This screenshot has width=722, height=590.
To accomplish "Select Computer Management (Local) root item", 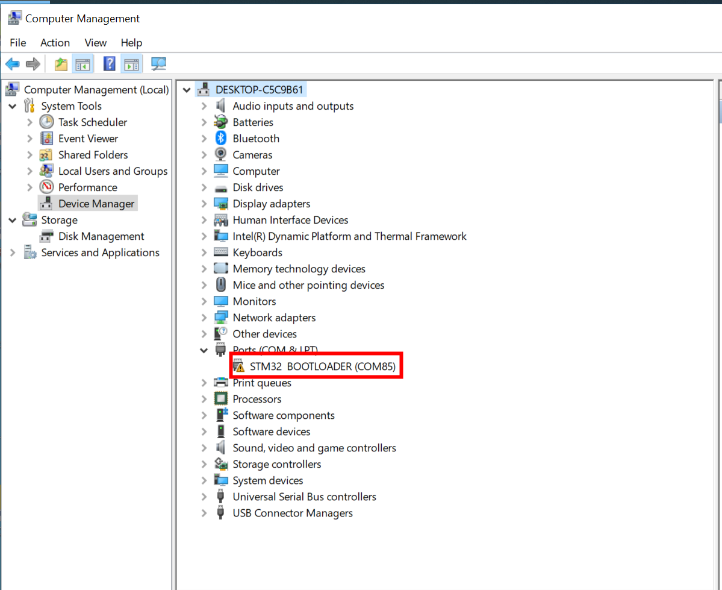I will click(96, 90).
